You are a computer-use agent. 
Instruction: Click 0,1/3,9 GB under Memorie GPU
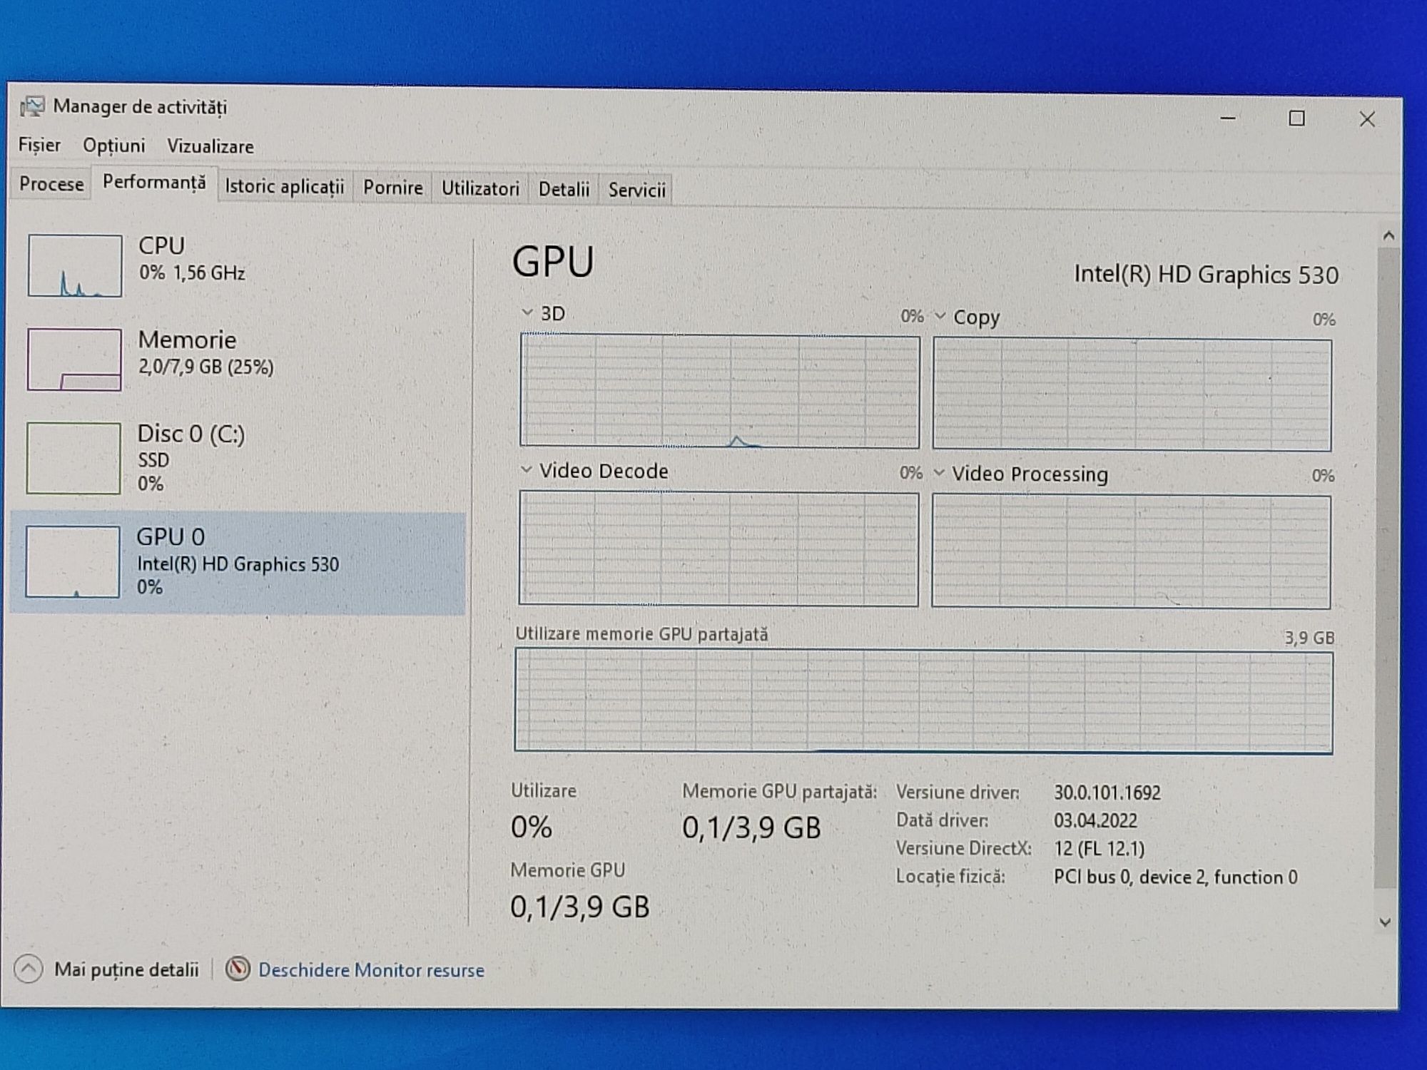coord(579,907)
